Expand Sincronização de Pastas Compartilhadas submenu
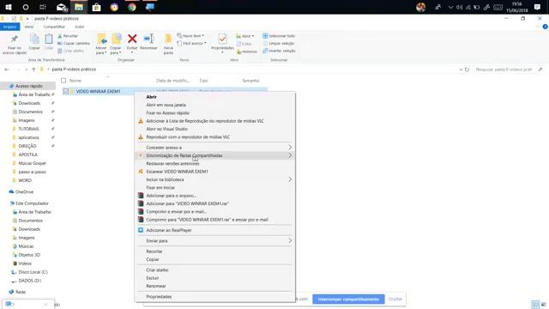549x309 pixels. tap(214, 155)
